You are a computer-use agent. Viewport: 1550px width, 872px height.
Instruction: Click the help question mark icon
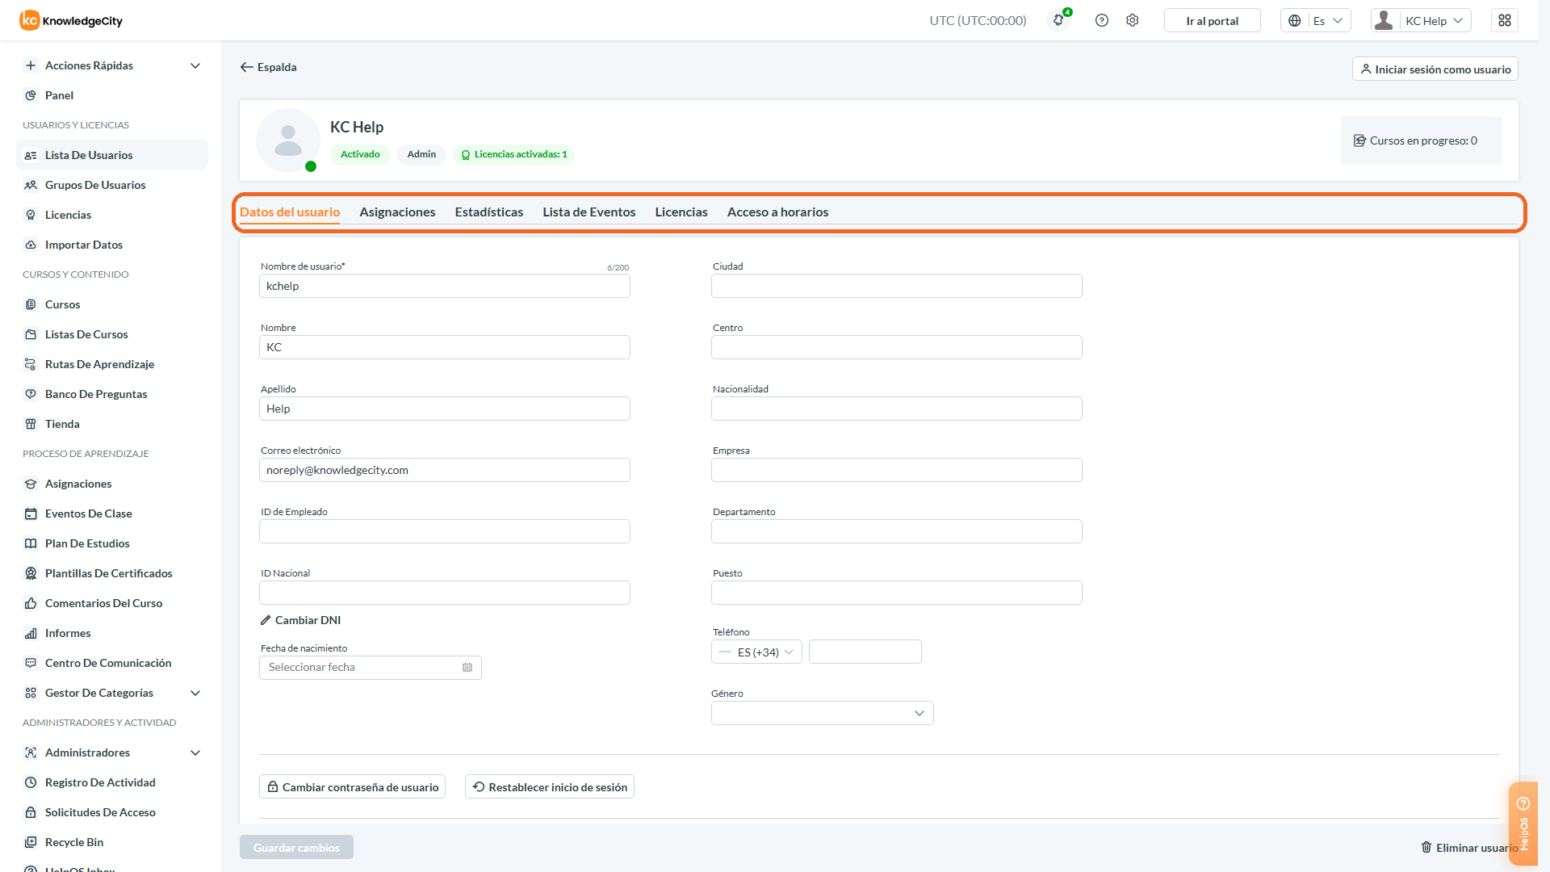click(x=1102, y=20)
